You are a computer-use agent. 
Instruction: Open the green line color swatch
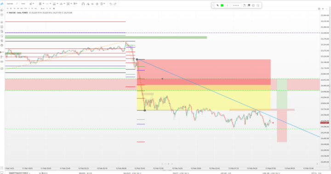[222, 5]
